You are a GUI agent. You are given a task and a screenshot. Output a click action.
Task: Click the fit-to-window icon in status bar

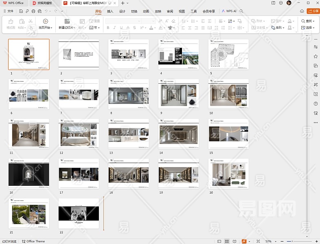click(258, 241)
